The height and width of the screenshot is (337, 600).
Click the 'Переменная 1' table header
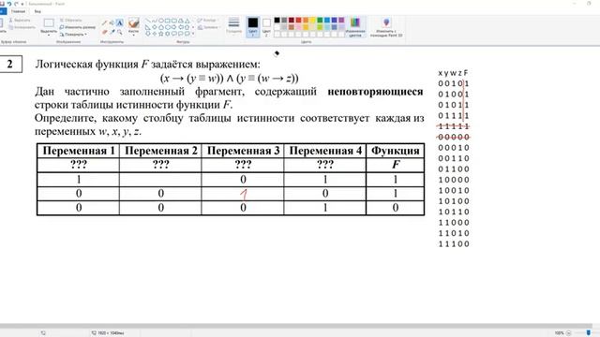[79, 151]
